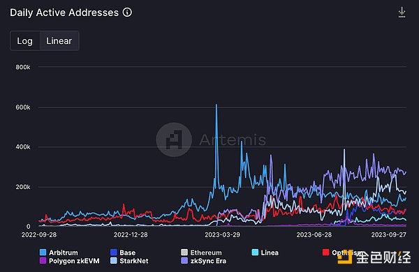The height and width of the screenshot is (272, 419).
Task: Switch the chart scale to Log
Action: coord(25,41)
